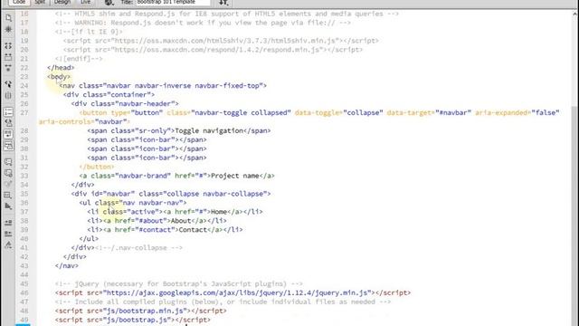Click the document Title input field
The height and width of the screenshot is (326, 579).
pyautogui.click(x=173, y=2)
